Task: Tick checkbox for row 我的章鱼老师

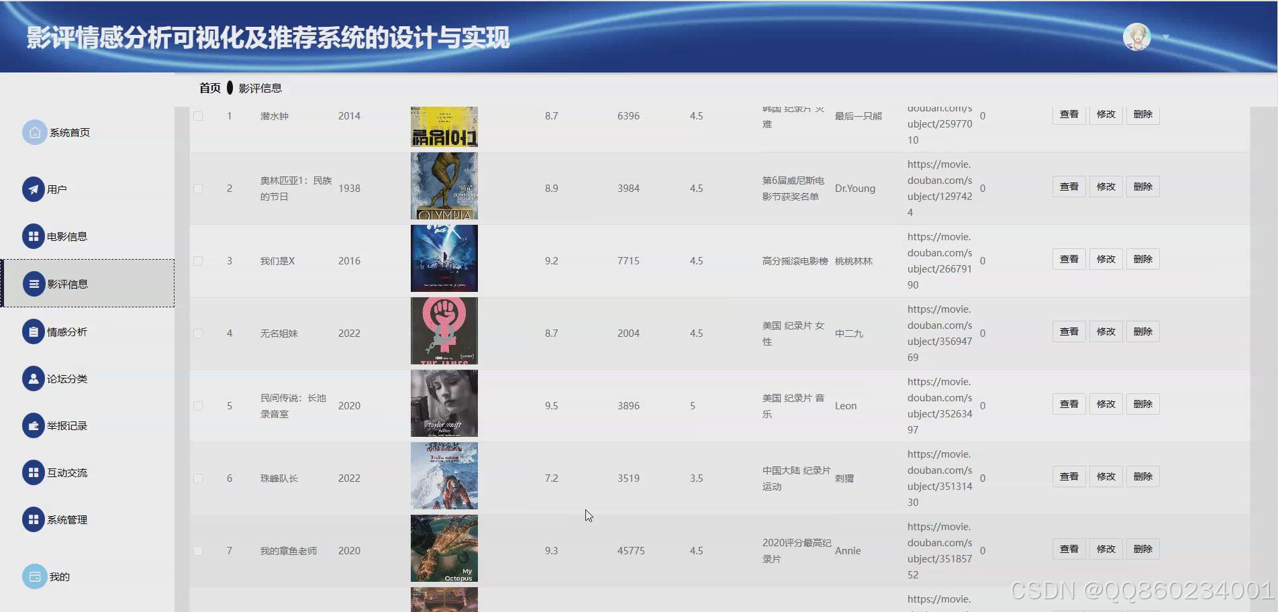Action: tap(198, 551)
